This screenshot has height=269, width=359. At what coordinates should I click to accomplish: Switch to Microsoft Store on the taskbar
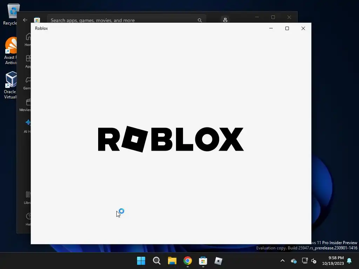pyautogui.click(x=203, y=261)
